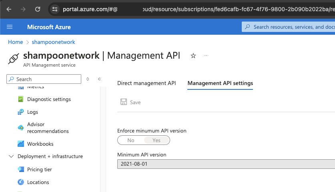Click the Minimum API version field

click(226, 164)
